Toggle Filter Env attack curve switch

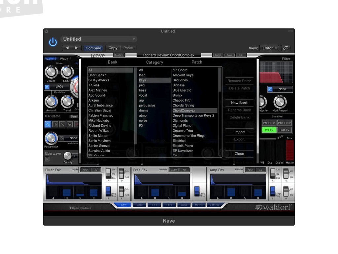108,173
